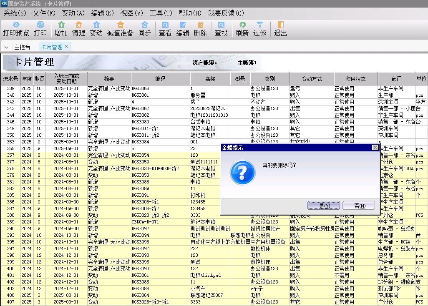Click the 单位 column header
Viewport: 428px width, 306px height.
pyautogui.click(x=421, y=79)
